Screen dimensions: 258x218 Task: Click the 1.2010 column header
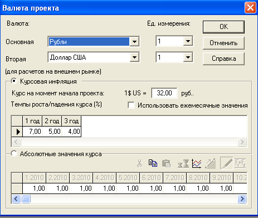click(x=35, y=178)
